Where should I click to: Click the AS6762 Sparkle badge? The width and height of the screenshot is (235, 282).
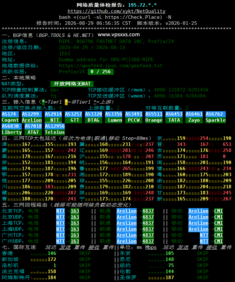[216, 117]
